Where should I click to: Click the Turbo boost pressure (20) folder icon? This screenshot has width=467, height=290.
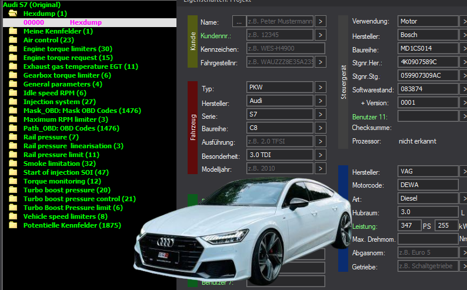[x=13, y=189]
